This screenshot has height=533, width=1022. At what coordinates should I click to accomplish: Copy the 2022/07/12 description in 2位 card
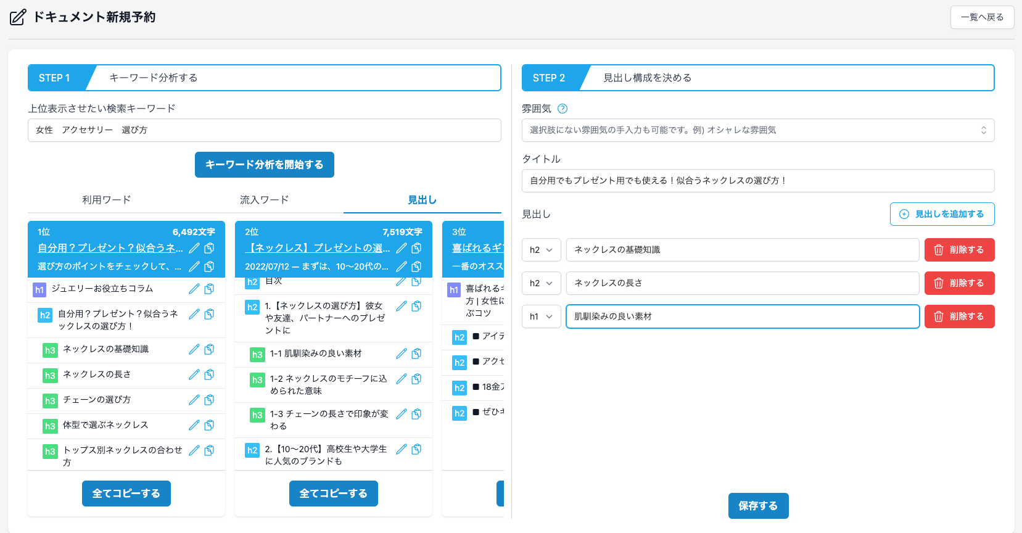click(x=417, y=266)
